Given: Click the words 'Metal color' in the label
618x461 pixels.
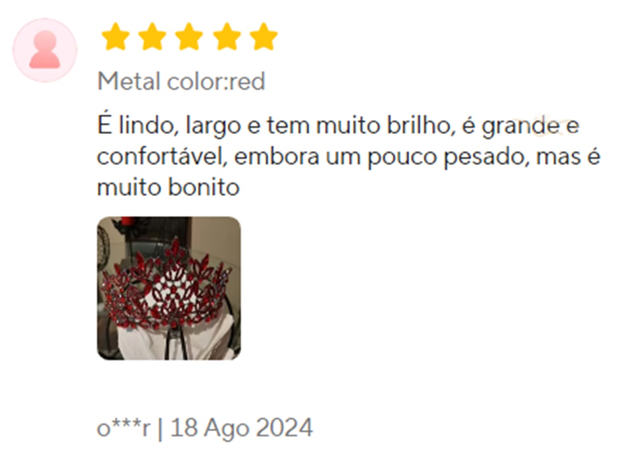Looking at the screenshot, I should pyautogui.click(x=161, y=81).
